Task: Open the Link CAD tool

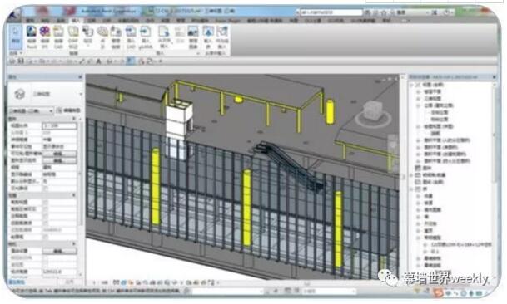Action: pyautogui.click(x=58, y=37)
